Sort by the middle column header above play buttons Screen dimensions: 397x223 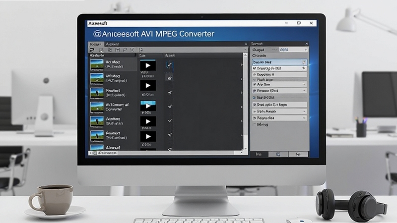(x=142, y=56)
